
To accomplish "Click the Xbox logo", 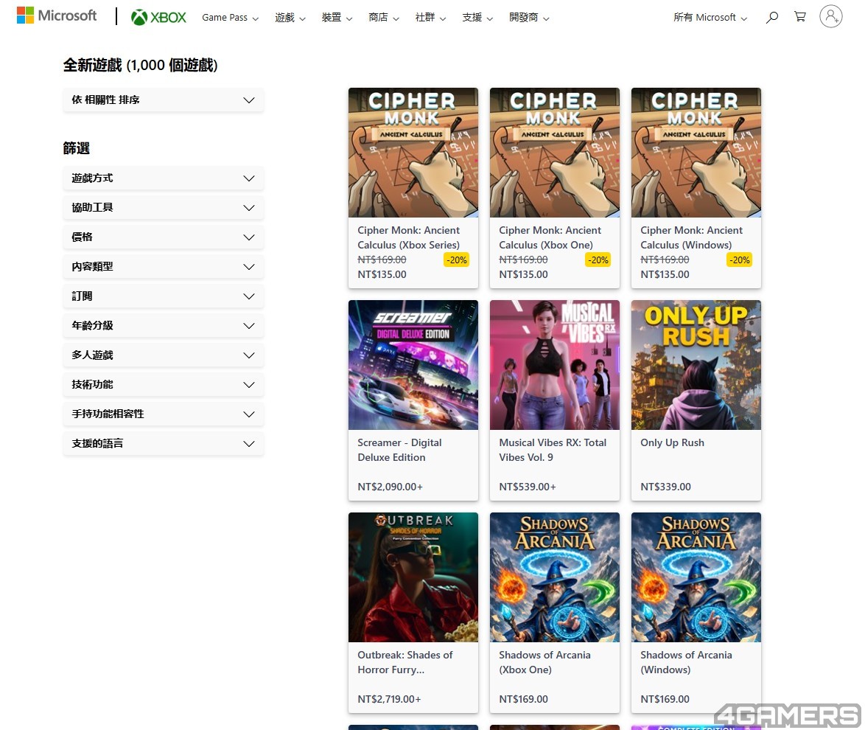I will tap(158, 17).
